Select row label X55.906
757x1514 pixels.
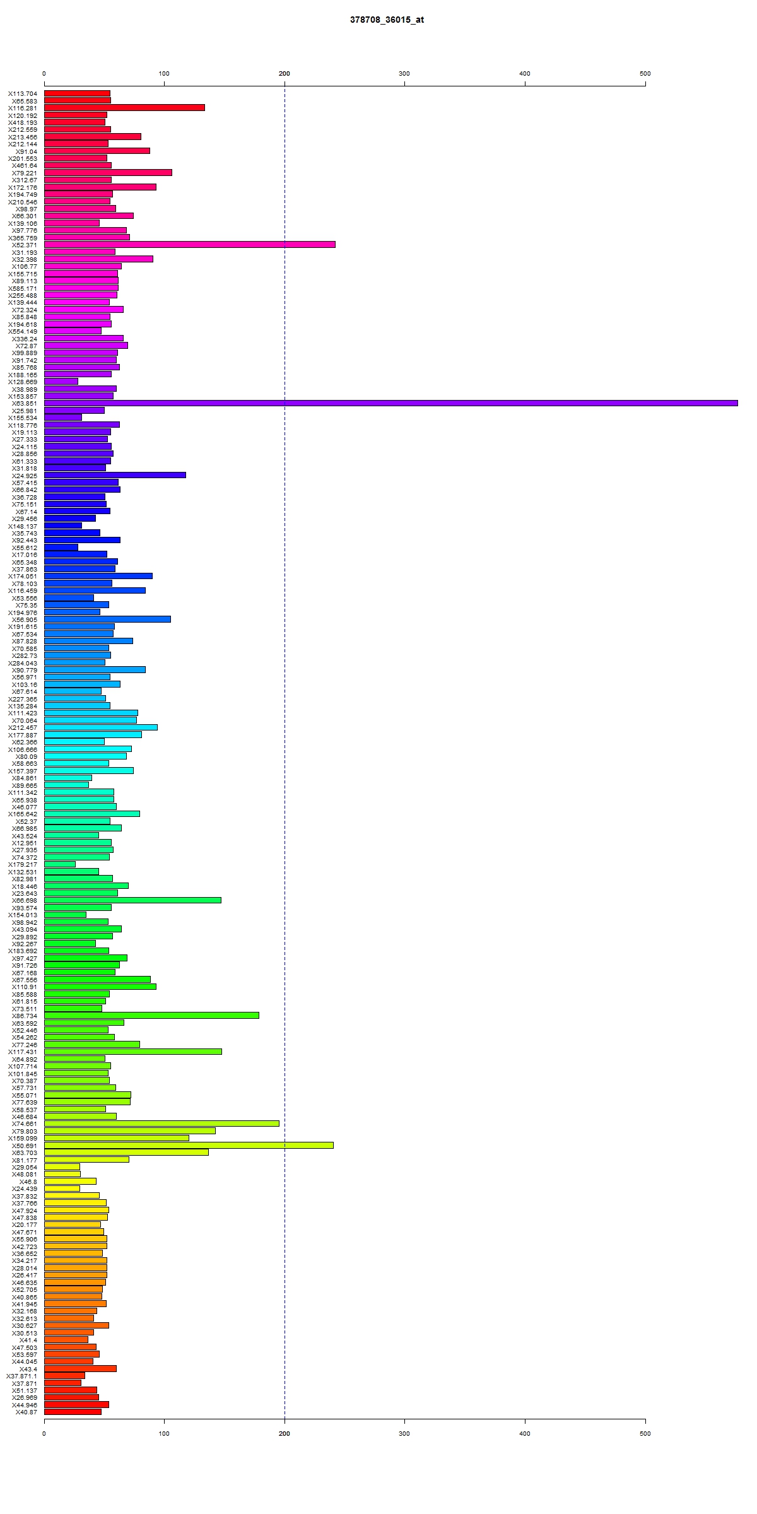pos(25,1240)
